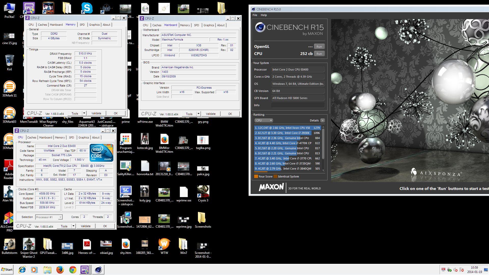Click Cinebench ranking list scrollbar thumb

pos(323,143)
